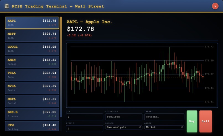Click the Stop-Loss required field
This screenshot has height=136, width=223.
pos(124,117)
